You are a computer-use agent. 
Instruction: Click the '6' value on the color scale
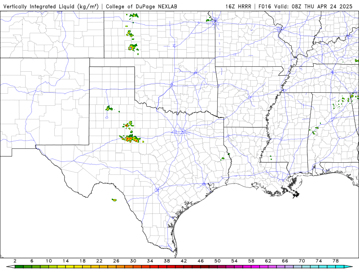(32, 261)
